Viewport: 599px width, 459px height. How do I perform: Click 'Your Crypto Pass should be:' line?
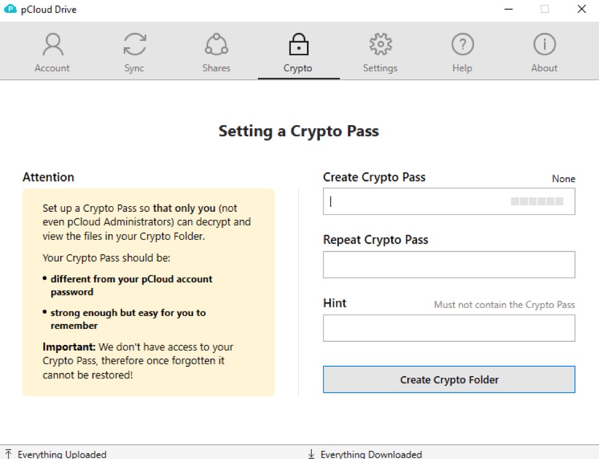coord(106,258)
